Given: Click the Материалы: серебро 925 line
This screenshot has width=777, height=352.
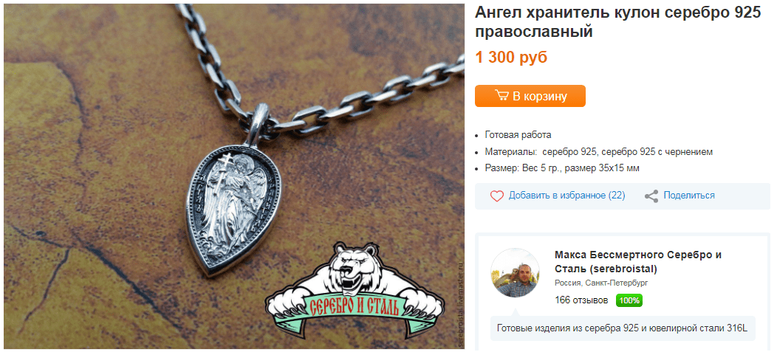Looking at the screenshot, I should tap(598, 151).
